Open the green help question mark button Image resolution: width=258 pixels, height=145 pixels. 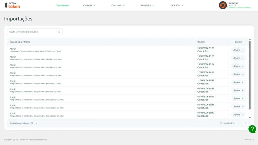pos(252,129)
